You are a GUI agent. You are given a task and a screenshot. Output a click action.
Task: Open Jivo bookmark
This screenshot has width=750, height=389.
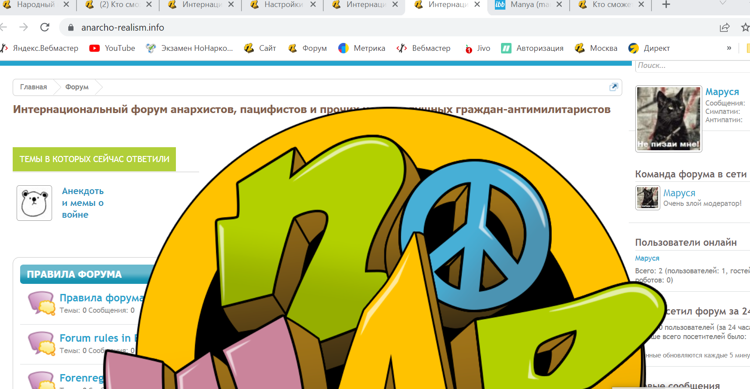tap(477, 48)
